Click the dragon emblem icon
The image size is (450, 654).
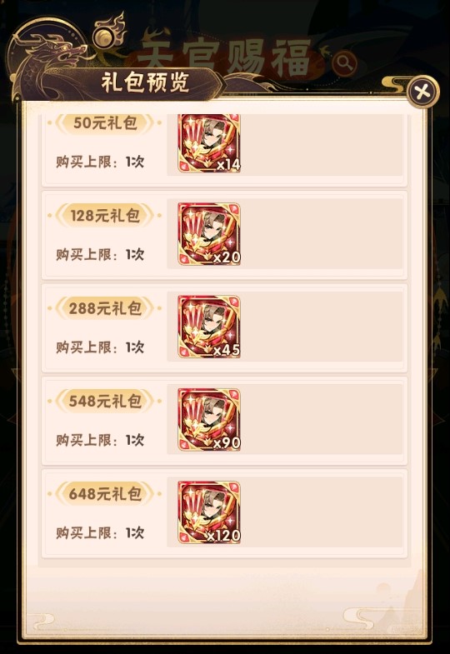coord(44,62)
